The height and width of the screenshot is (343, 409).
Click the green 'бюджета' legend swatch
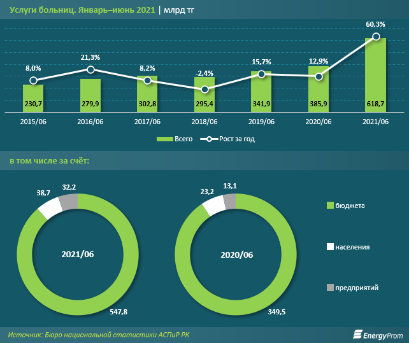coord(330,206)
